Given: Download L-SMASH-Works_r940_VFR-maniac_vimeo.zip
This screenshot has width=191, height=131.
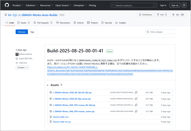Looking at the screenshot, I should click(x=74, y=111).
